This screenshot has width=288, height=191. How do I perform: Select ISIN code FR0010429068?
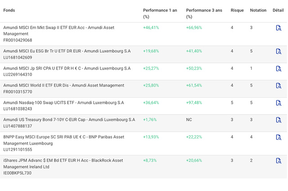click(x=18, y=40)
